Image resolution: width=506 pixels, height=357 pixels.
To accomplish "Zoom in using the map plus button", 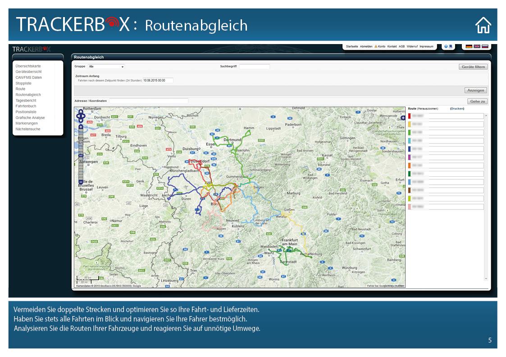I will (x=81, y=127).
